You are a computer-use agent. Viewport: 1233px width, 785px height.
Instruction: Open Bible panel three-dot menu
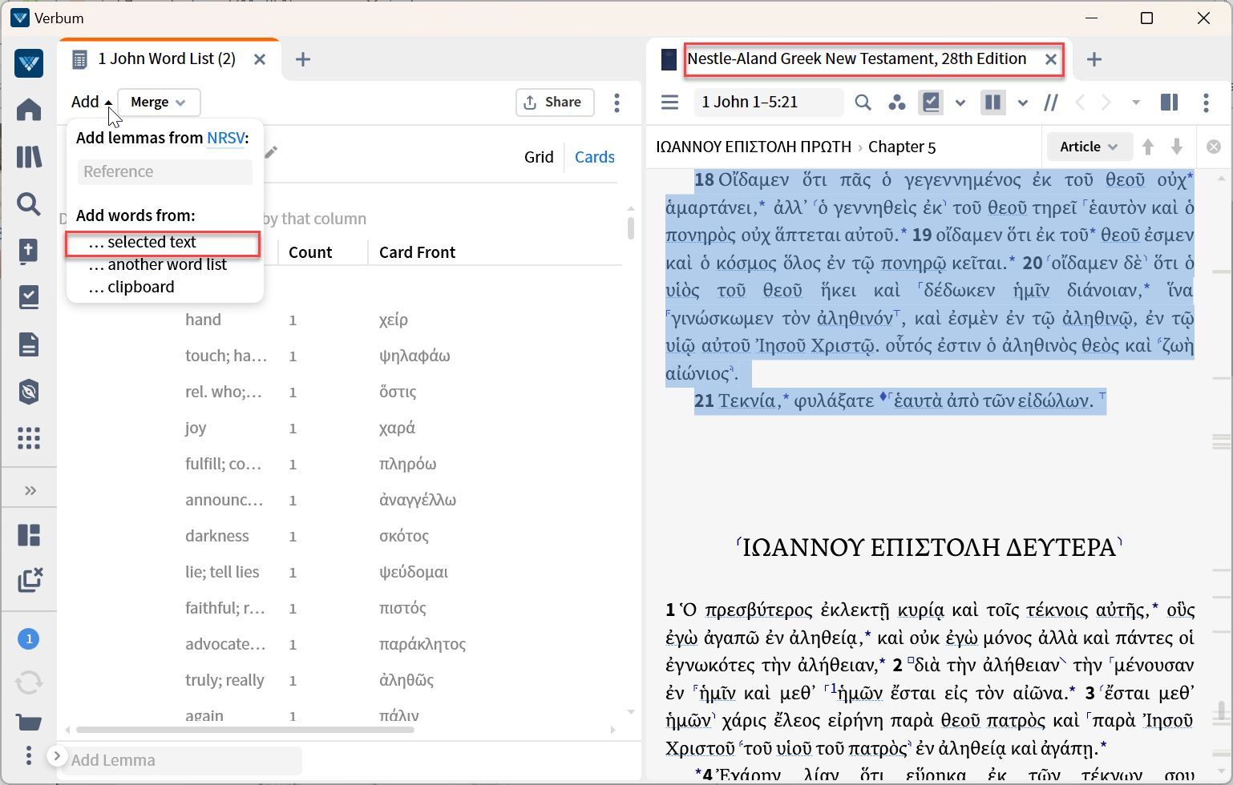(1206, 103)
